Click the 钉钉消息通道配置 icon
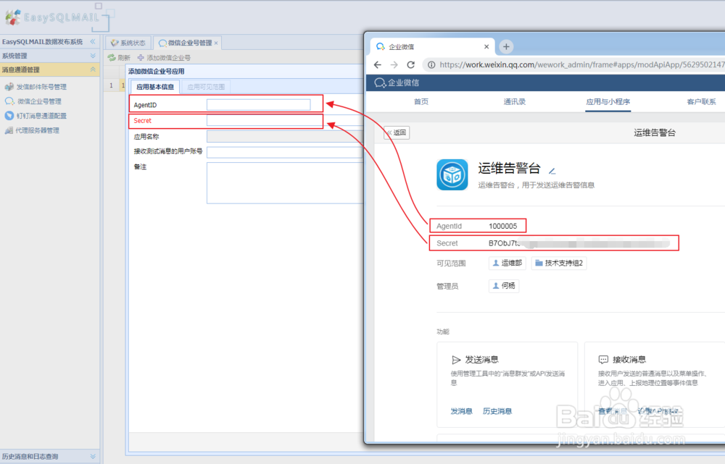 (x=9, y=116)
